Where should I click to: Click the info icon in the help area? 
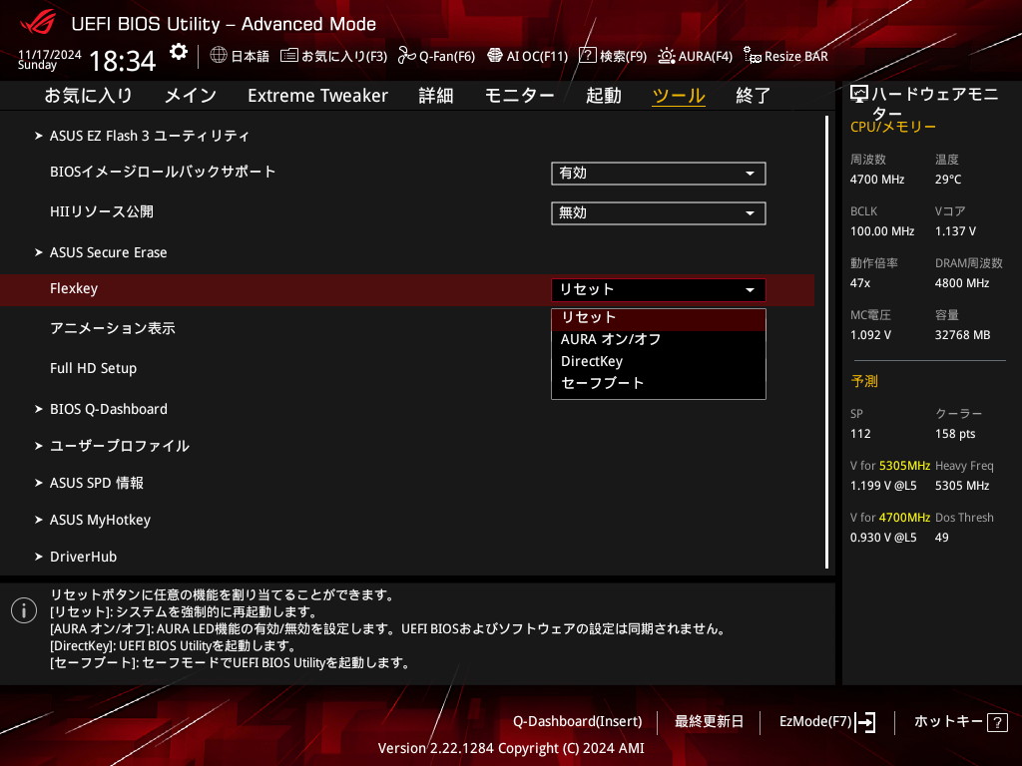click(24, 610)
